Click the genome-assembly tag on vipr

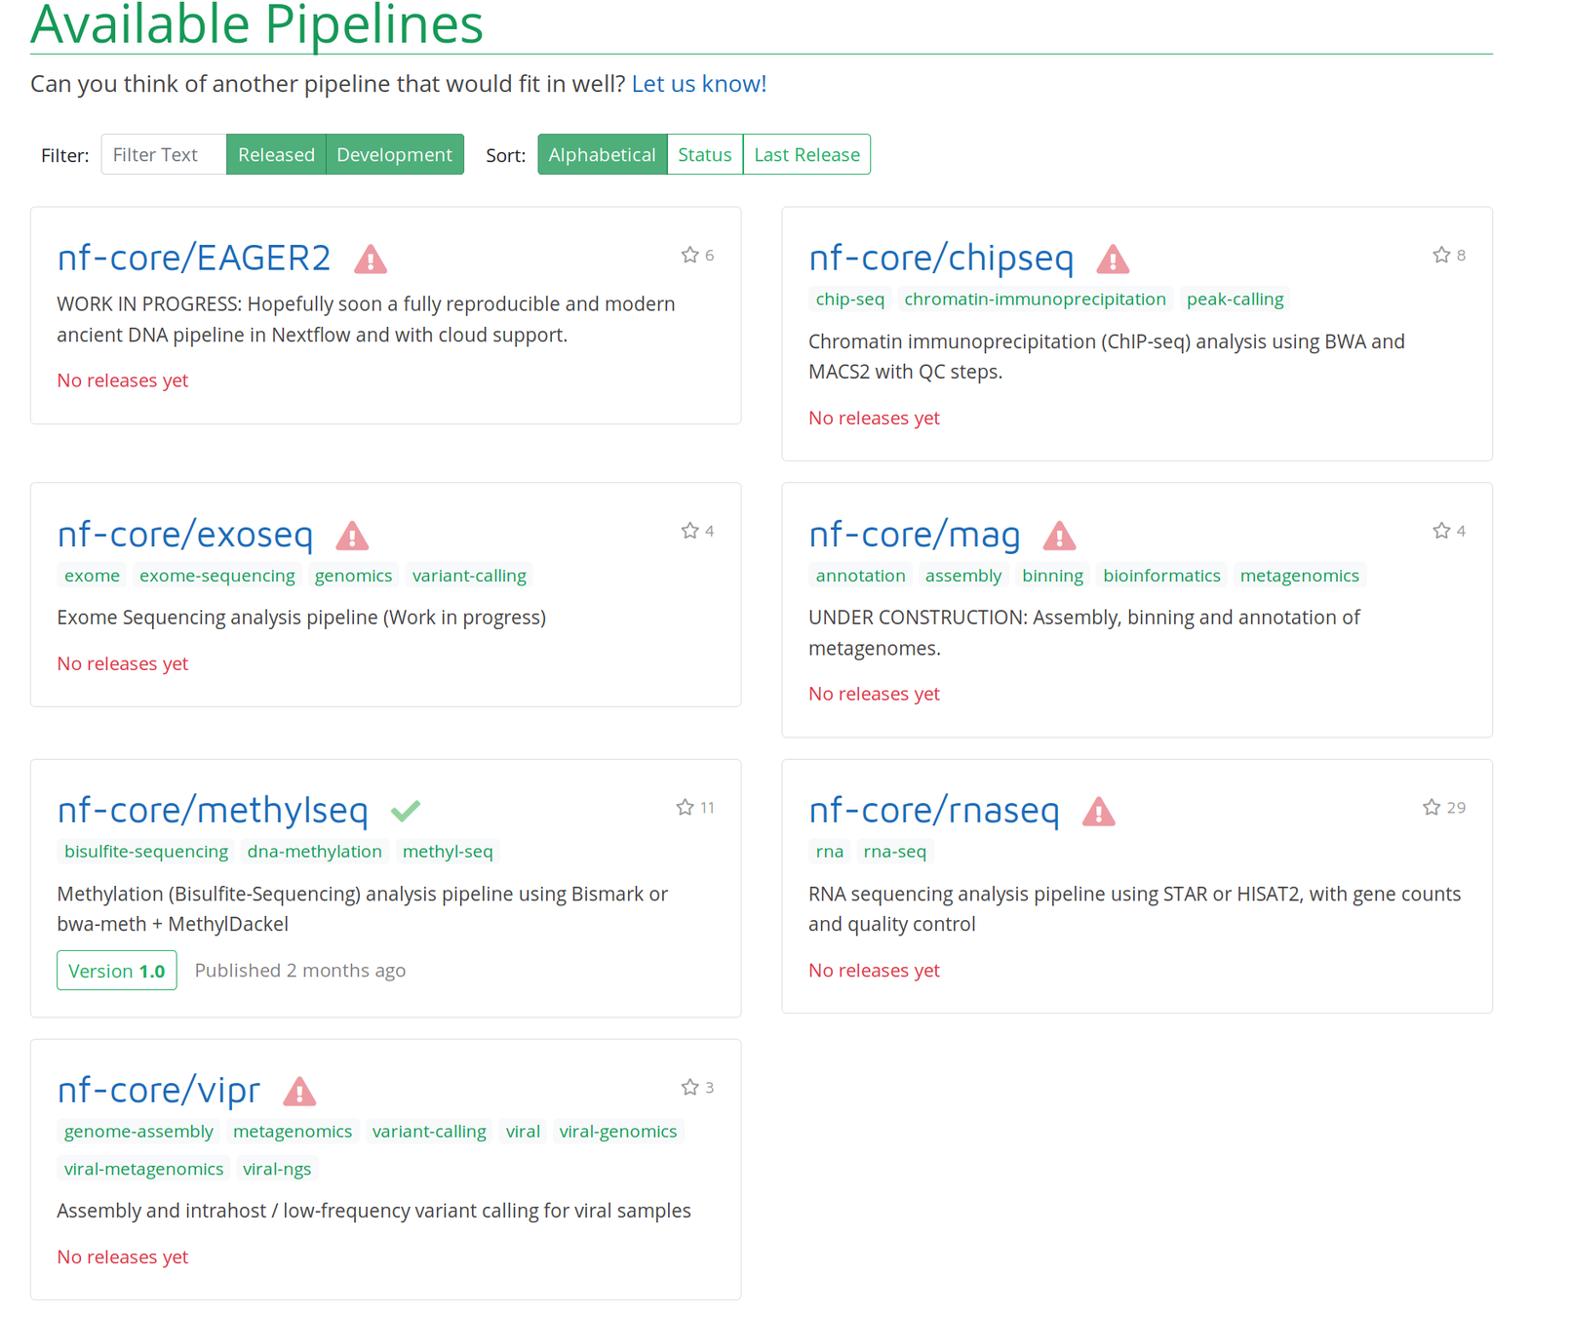click(138, 1132)
